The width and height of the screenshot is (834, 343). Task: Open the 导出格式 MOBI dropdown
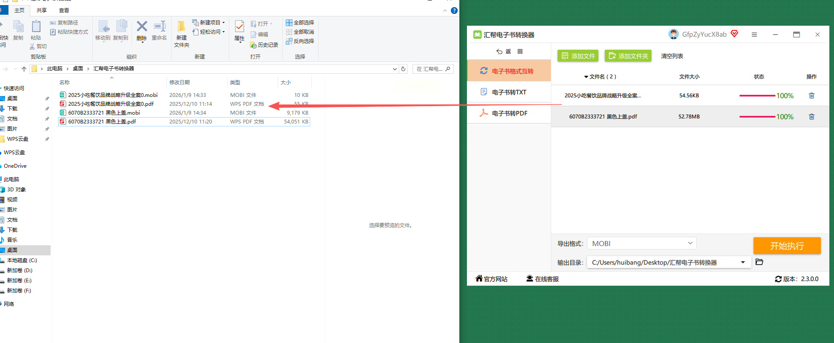641,244
